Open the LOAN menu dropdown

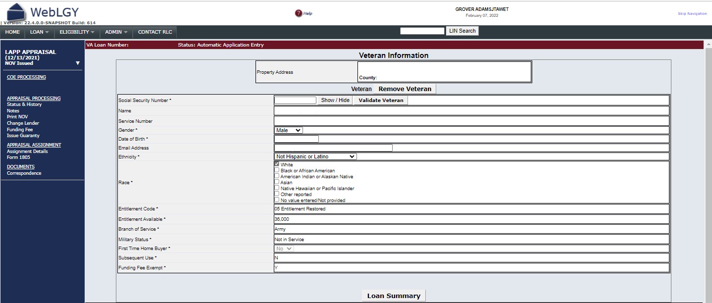pyautogui.click(x=40, y=32)
